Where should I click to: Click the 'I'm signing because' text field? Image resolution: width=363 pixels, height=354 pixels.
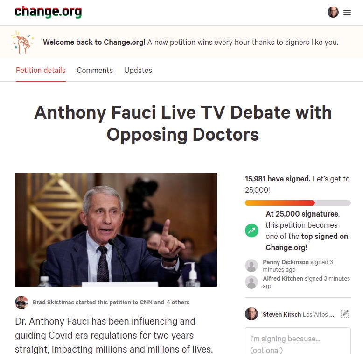tap(298, 341)
